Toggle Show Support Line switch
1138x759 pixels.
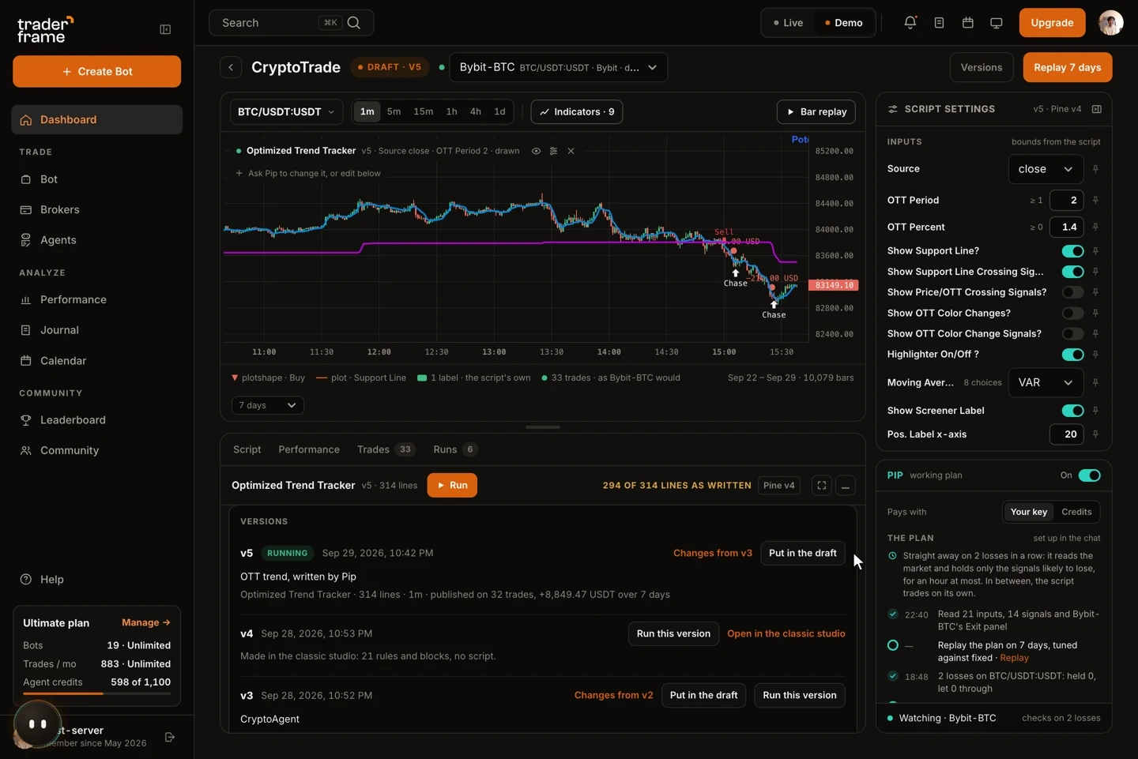(1072, 251)
